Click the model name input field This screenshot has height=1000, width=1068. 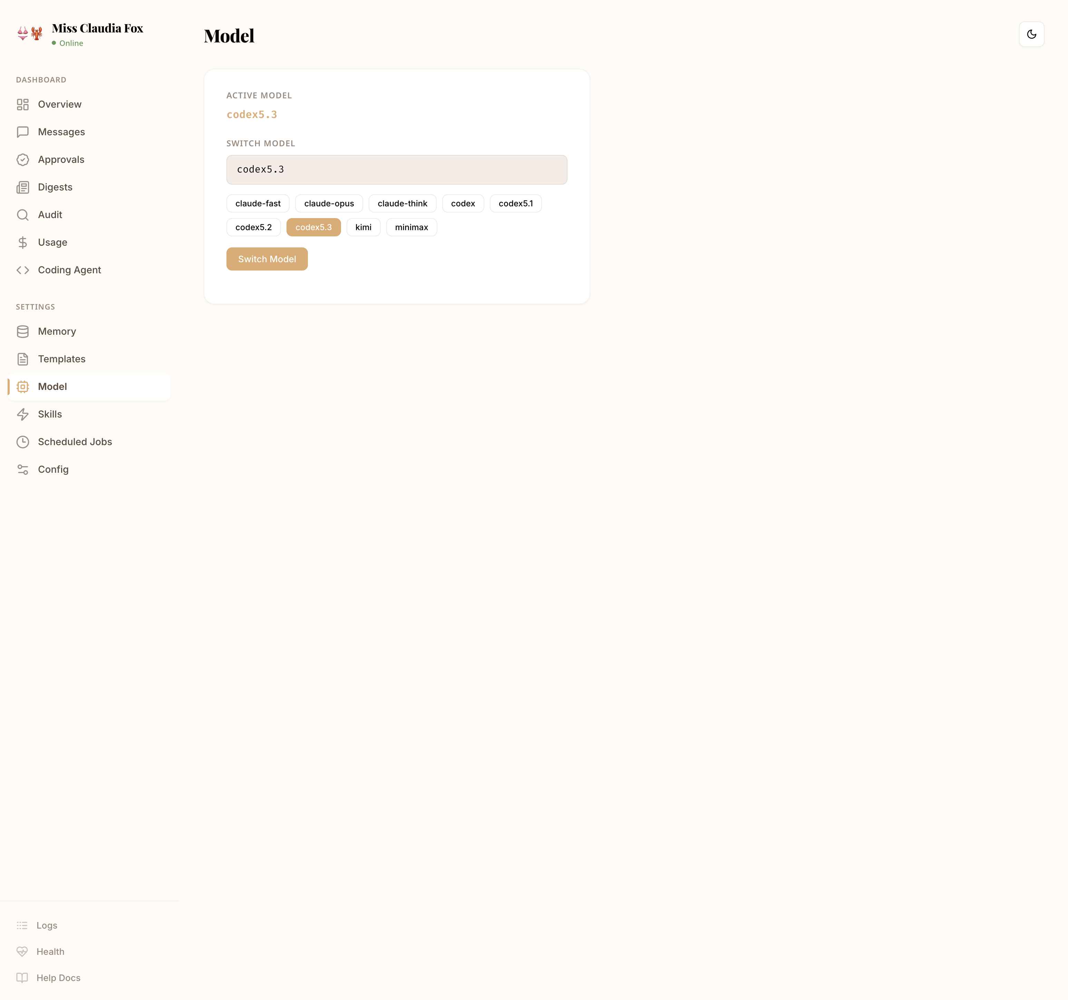397,169
